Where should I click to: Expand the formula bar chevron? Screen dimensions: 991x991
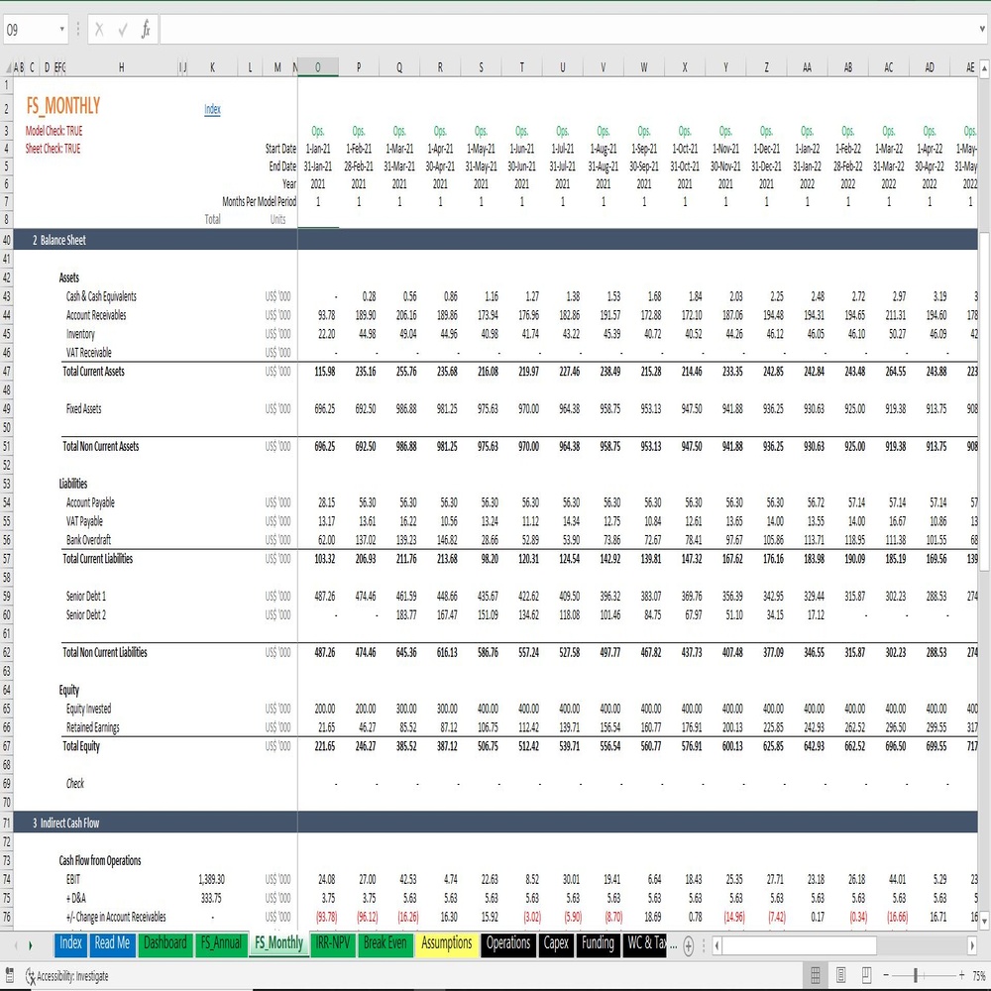click(x=982, y=29)
